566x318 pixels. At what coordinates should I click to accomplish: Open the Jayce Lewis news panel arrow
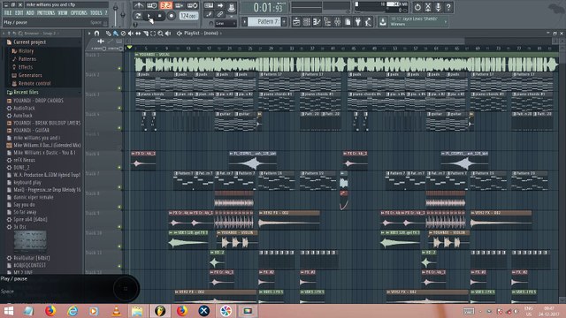pyautogui.click(x=446, y=21)
